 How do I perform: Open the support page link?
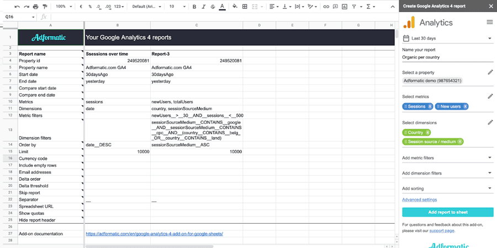tap(442, 231)
